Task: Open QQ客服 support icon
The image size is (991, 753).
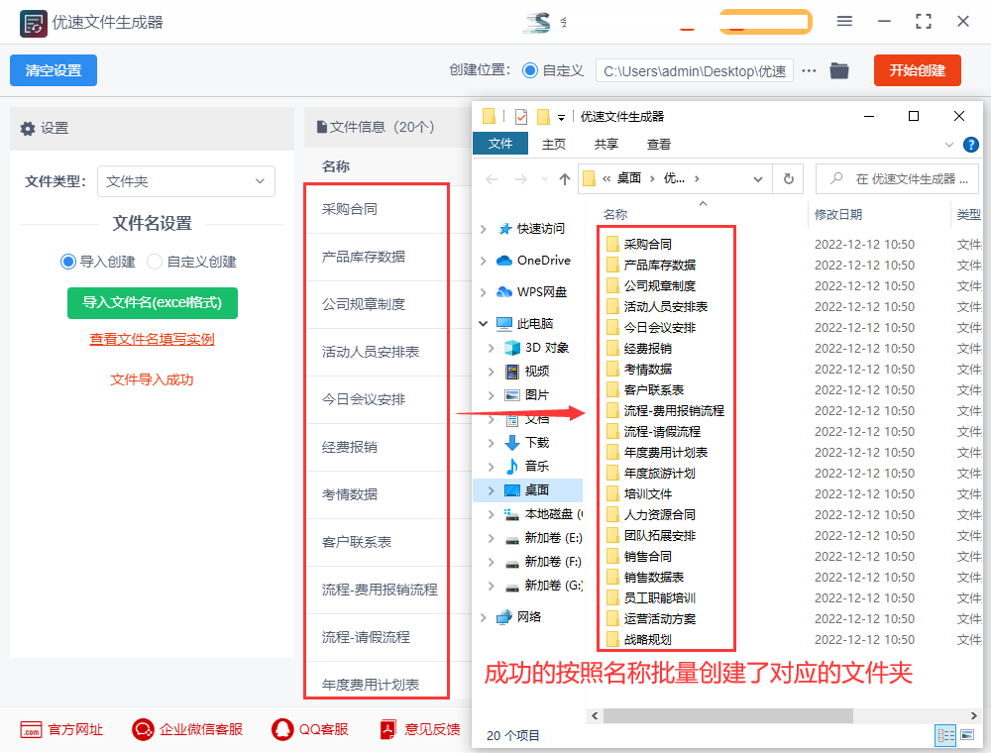Action: 282,730
